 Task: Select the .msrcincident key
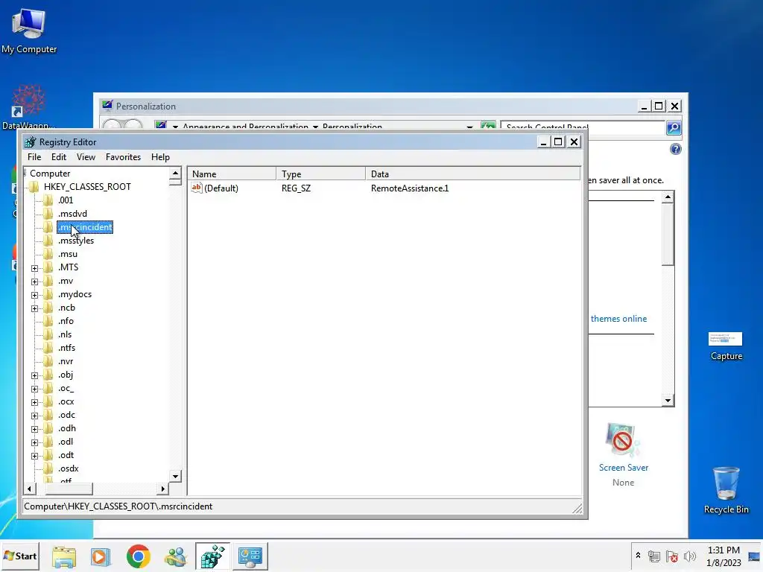(85, 227)
